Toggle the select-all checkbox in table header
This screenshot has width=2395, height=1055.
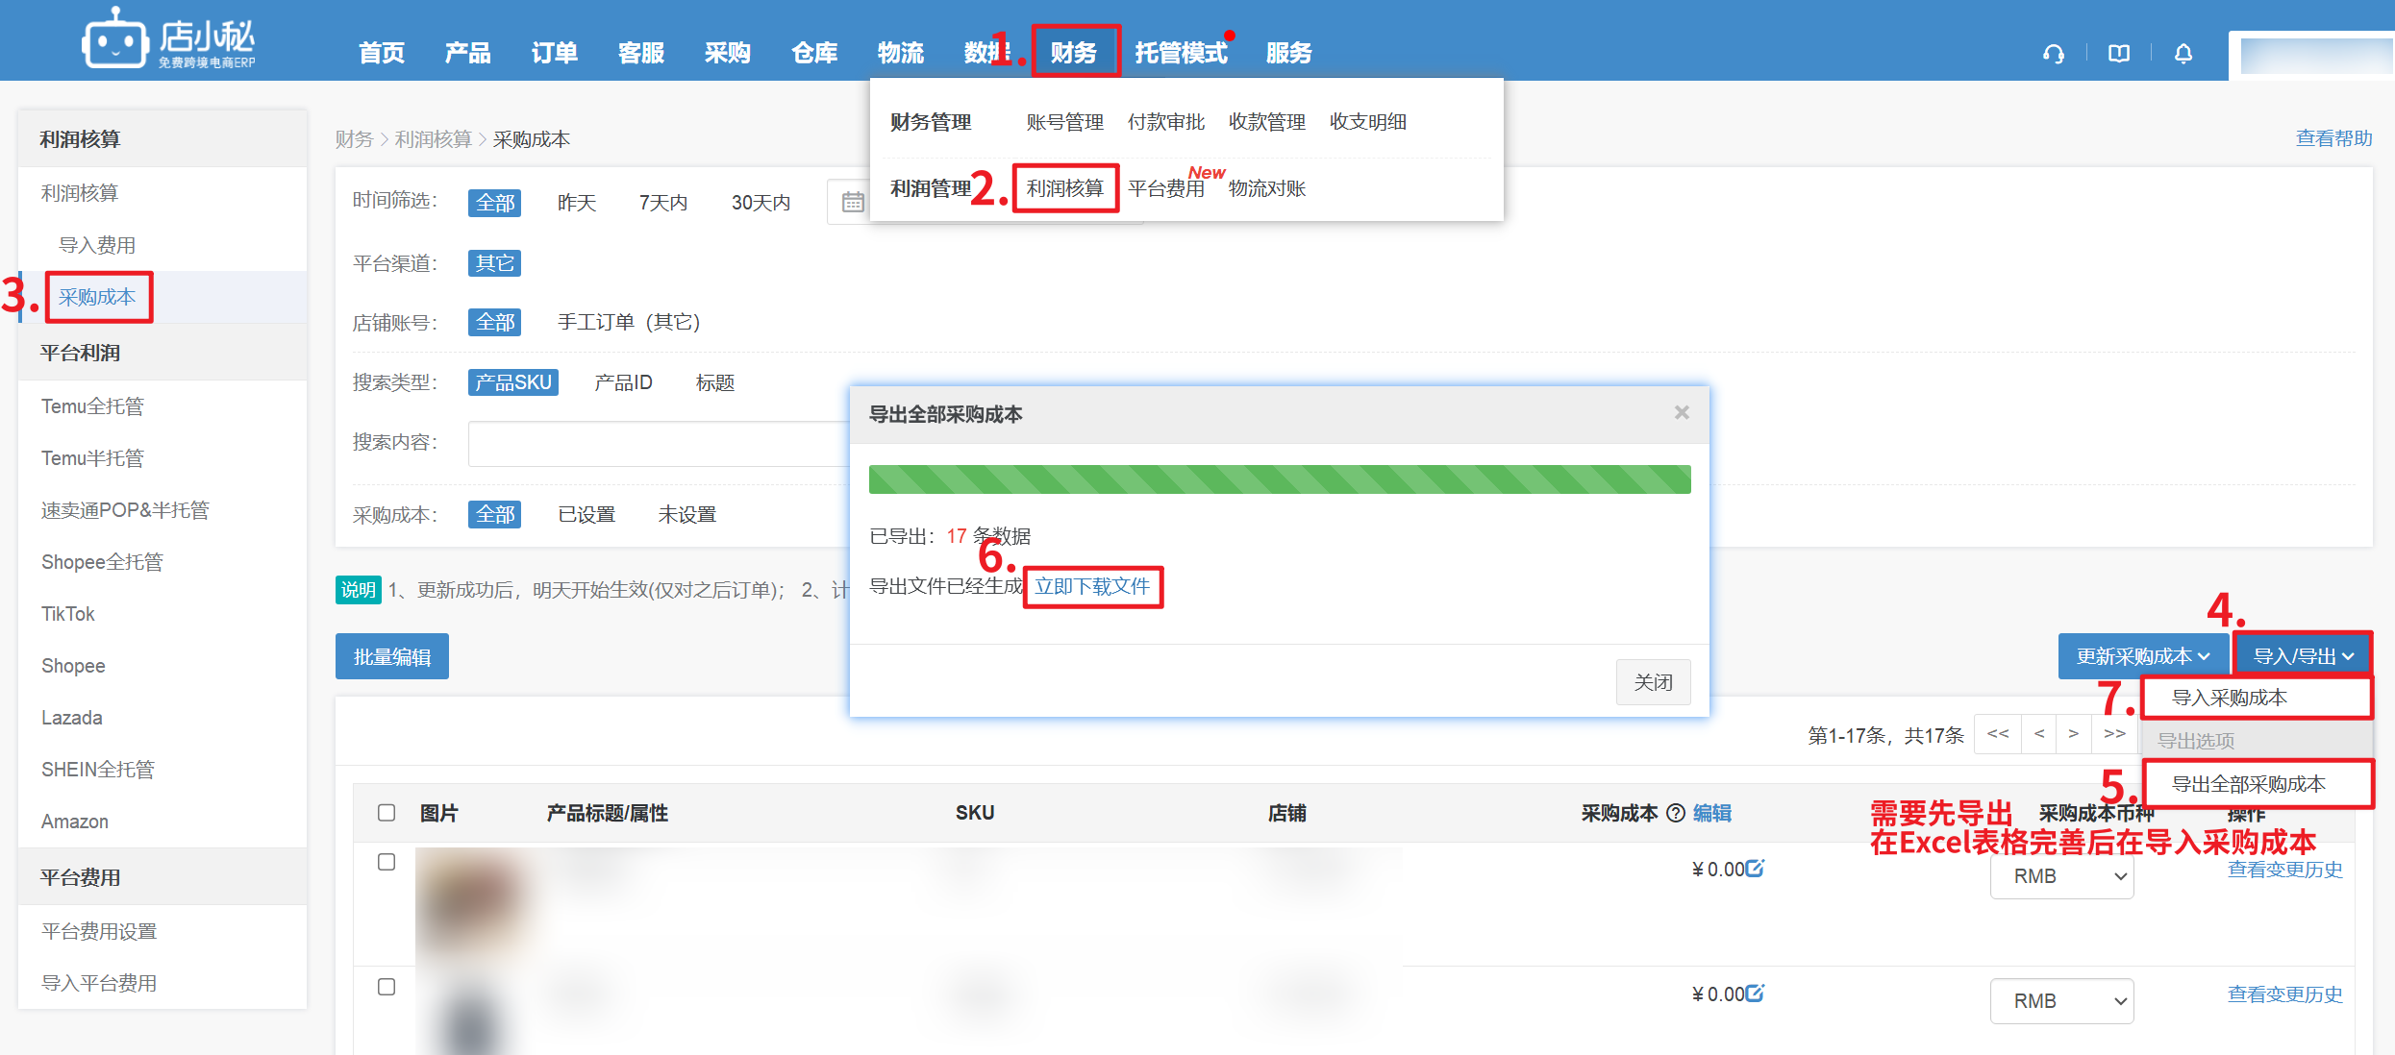click(387, 813)
